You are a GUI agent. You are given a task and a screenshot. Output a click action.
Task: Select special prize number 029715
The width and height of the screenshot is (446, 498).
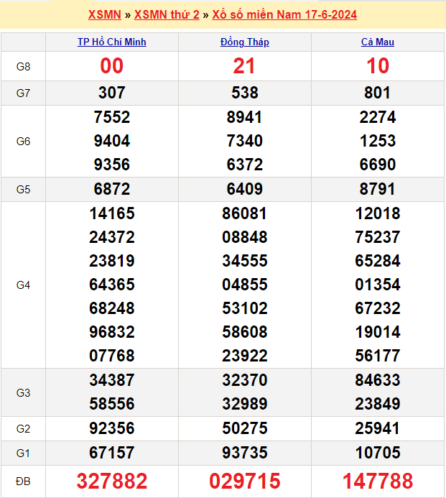point(245,481)
